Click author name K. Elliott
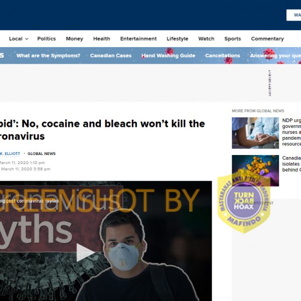Screen dimensions: 301x301 pos(10,154)
